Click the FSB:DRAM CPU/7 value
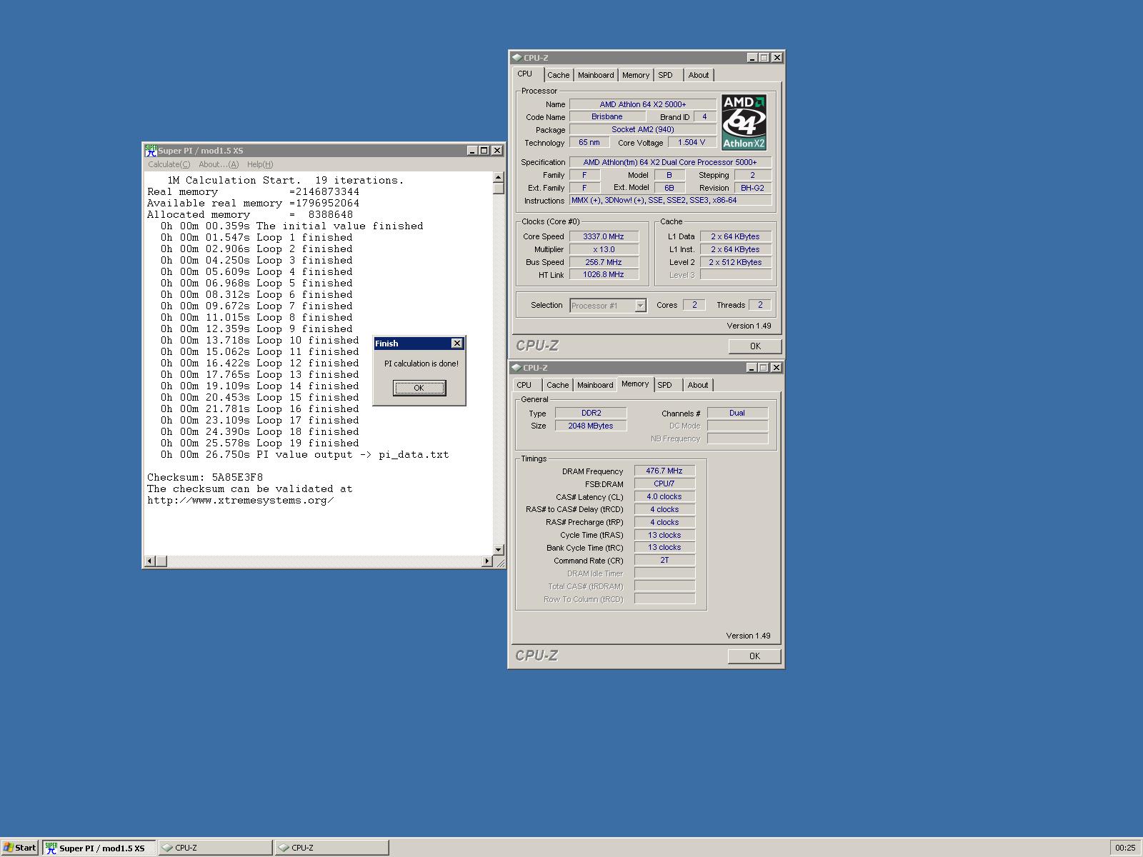1143x857 pixels. point(664,484)
